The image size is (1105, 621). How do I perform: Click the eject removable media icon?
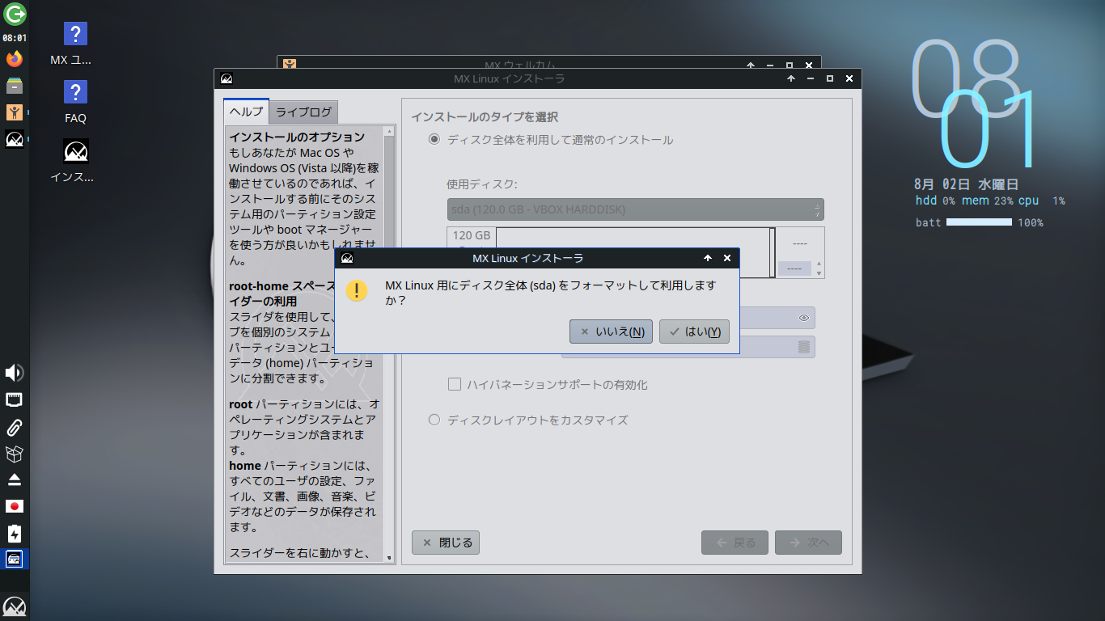15,480
